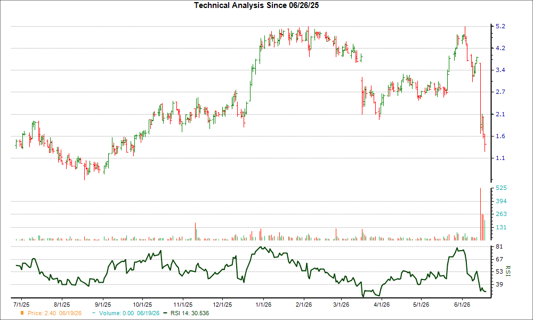This screenshot has height=320, width=533.
Task: Pick the 5/1/26 date label
Action: click(x=421, y=305)
